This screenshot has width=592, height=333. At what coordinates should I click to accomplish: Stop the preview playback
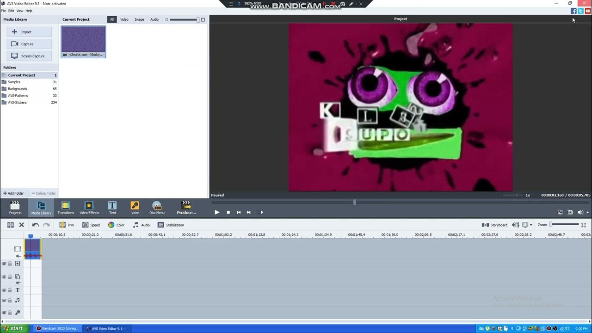(228, 212)
